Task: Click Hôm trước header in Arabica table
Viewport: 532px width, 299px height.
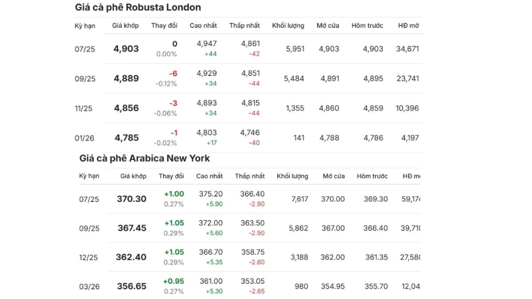Action: pyautogui.click(x=372, y=176)
